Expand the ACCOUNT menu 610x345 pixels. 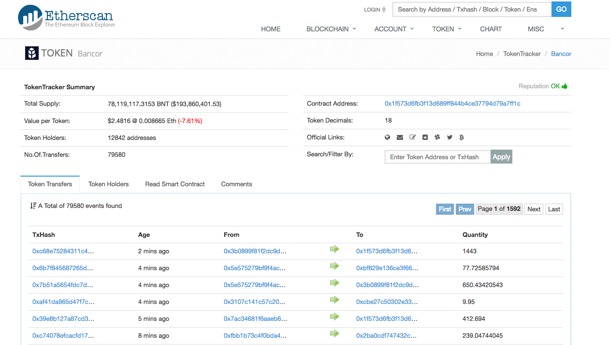[x=394, y=29]
